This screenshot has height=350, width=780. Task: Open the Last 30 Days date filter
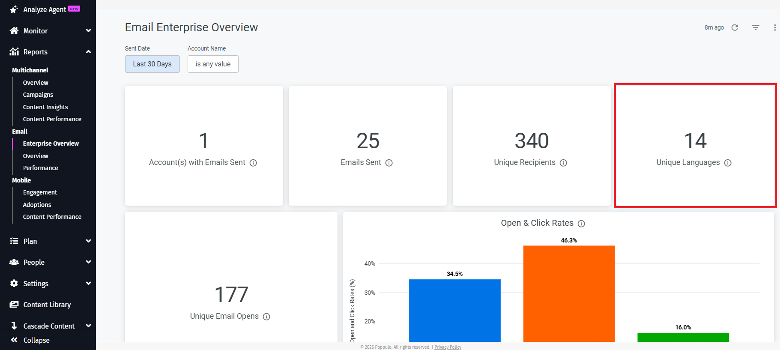[152, 64]
